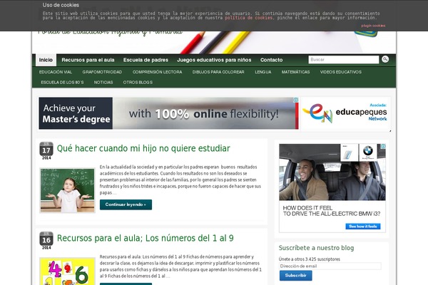
Task: Click the AdChoices icon on the Master's degree banner
Action: click(x=295, y=100)
